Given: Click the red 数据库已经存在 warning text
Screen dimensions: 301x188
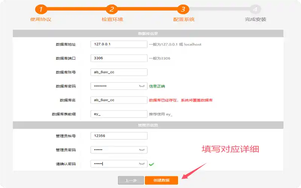Looking at the screenshot, I should tap(181, 100).
